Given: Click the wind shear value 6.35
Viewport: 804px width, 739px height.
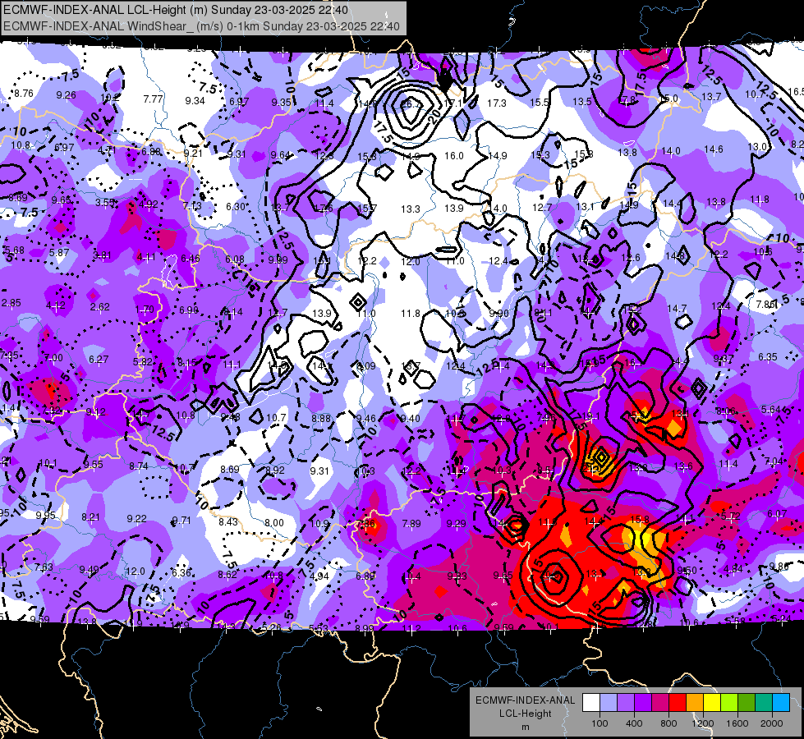Looking at the screenshot, I should point(768,356).
